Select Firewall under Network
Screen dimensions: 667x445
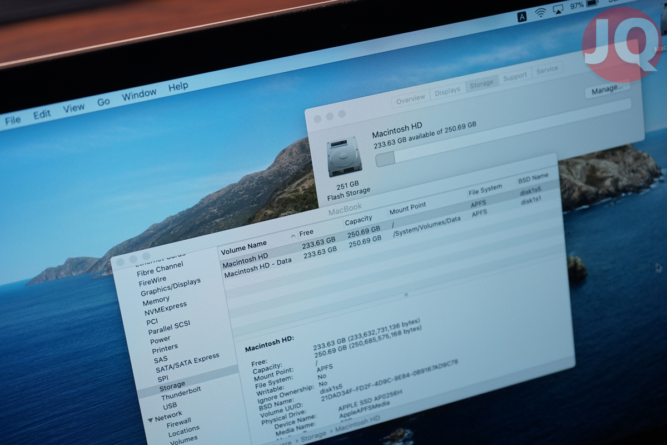179,423
